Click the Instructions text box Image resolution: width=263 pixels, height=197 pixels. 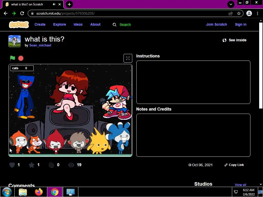pyautogui.click(x=193, y=82)
